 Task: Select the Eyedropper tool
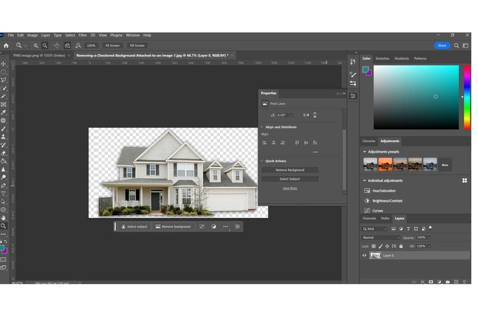pyautogui.click(x=4, y=112)
